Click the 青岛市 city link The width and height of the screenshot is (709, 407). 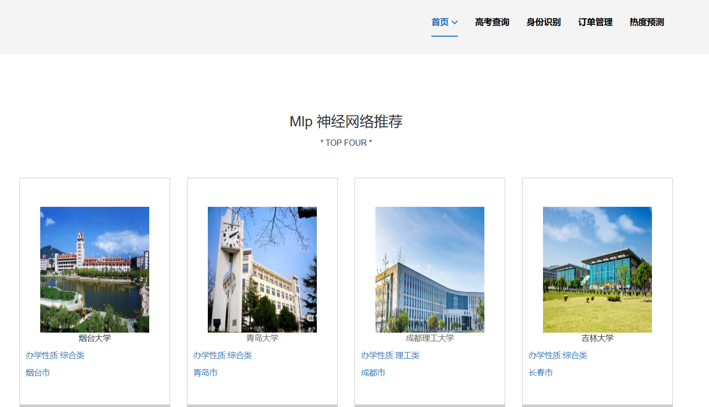point(205,373)
